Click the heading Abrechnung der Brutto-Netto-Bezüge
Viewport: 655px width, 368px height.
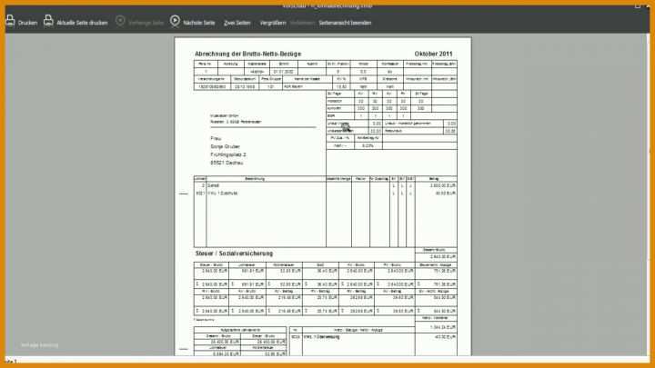pyautogui.click(x=247, y=54)
